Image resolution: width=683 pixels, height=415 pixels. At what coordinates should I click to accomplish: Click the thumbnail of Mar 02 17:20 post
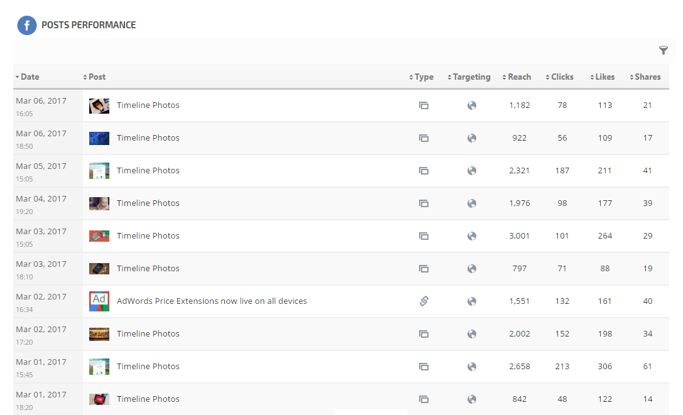(99, 334)
